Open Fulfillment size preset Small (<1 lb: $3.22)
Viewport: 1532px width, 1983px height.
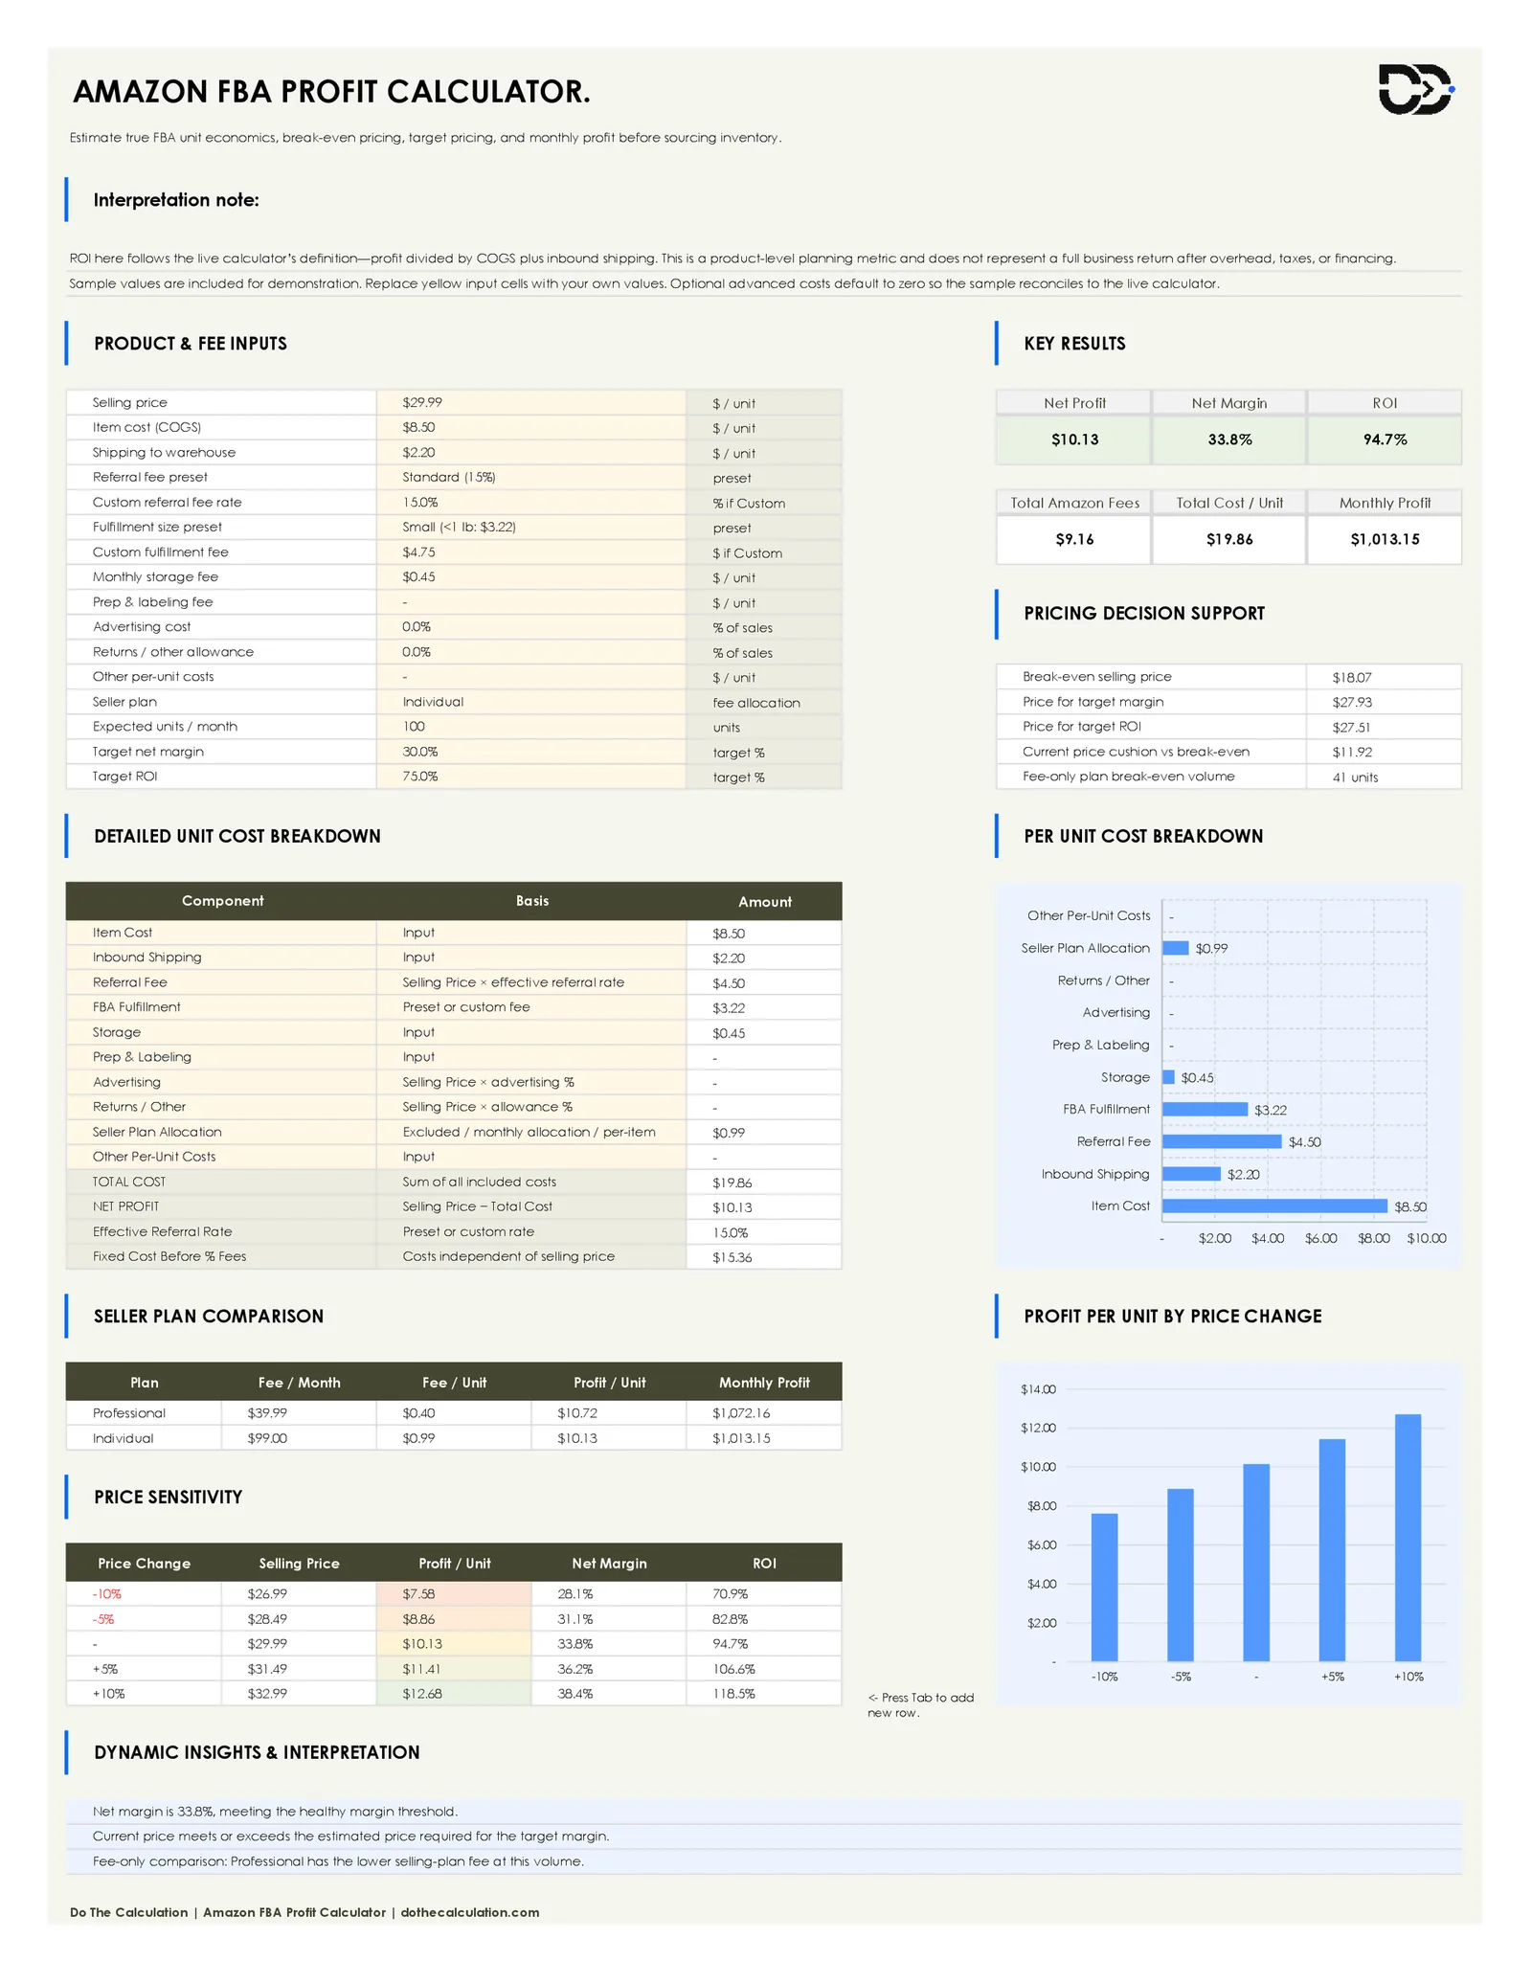pos(531,527)
